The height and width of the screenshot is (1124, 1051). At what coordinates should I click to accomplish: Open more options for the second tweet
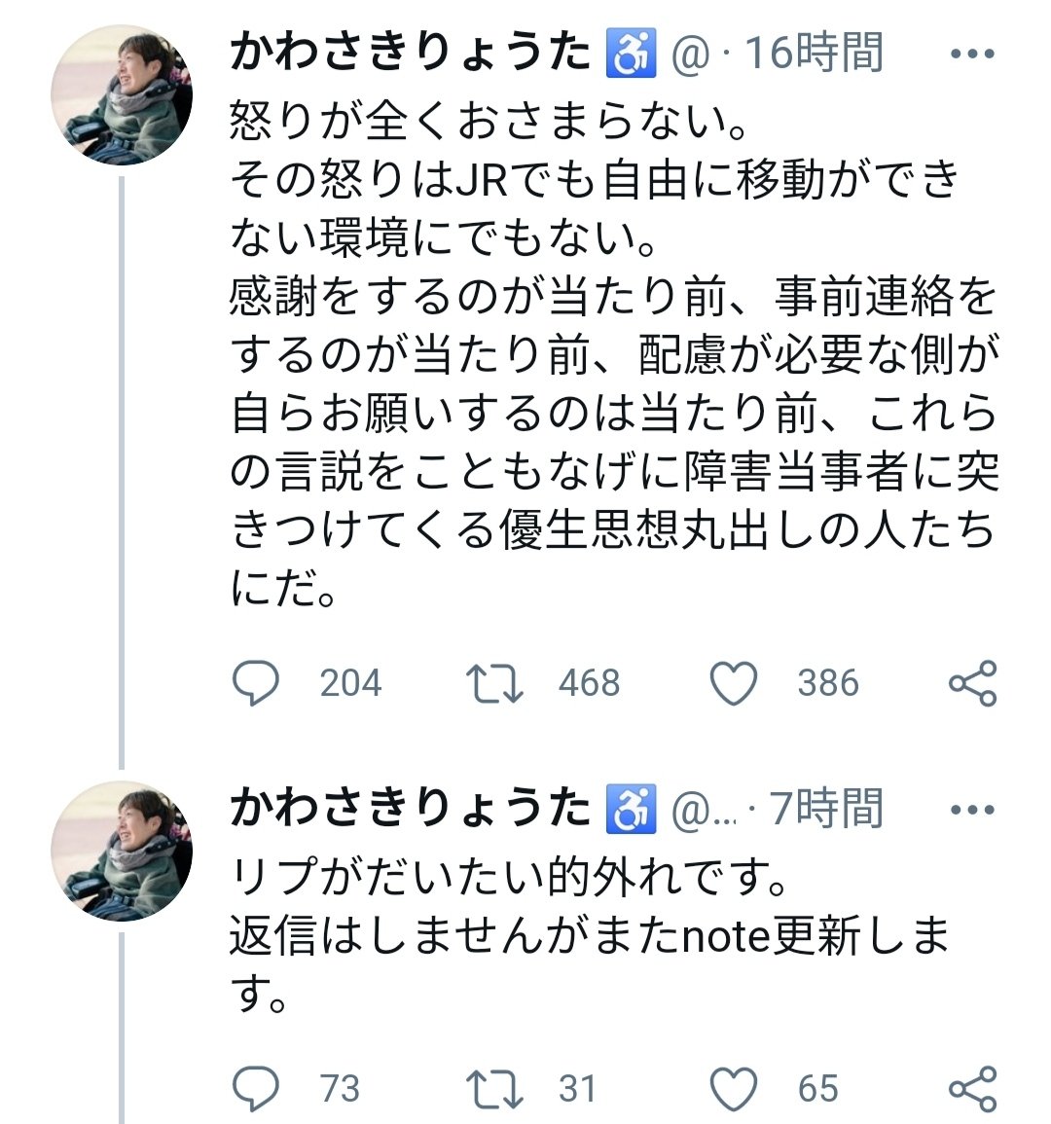point(972,810)
